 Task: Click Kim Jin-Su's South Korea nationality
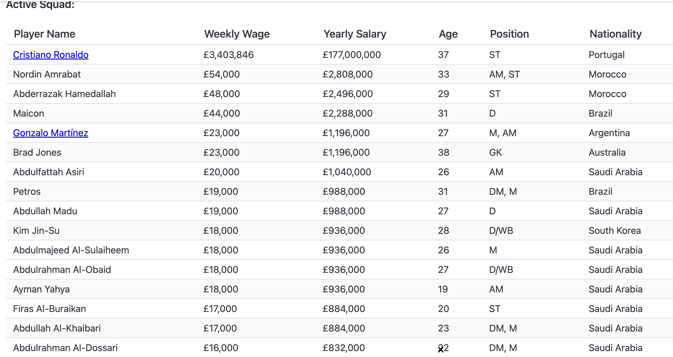click(615, 231)
